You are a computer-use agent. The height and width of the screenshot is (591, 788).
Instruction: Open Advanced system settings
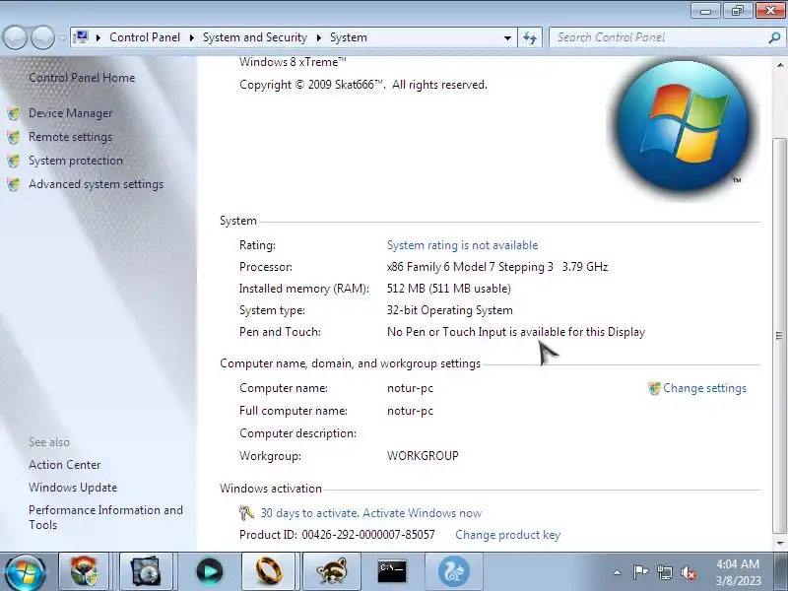[96, 184]
